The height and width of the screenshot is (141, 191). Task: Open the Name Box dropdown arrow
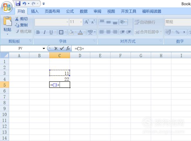click(x=44, y=49)
